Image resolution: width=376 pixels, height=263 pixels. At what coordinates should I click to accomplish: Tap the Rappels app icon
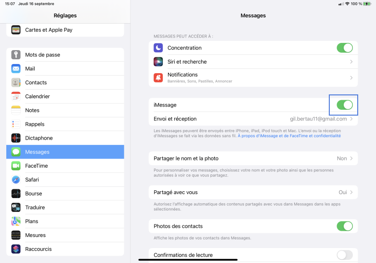pos(16,124)
